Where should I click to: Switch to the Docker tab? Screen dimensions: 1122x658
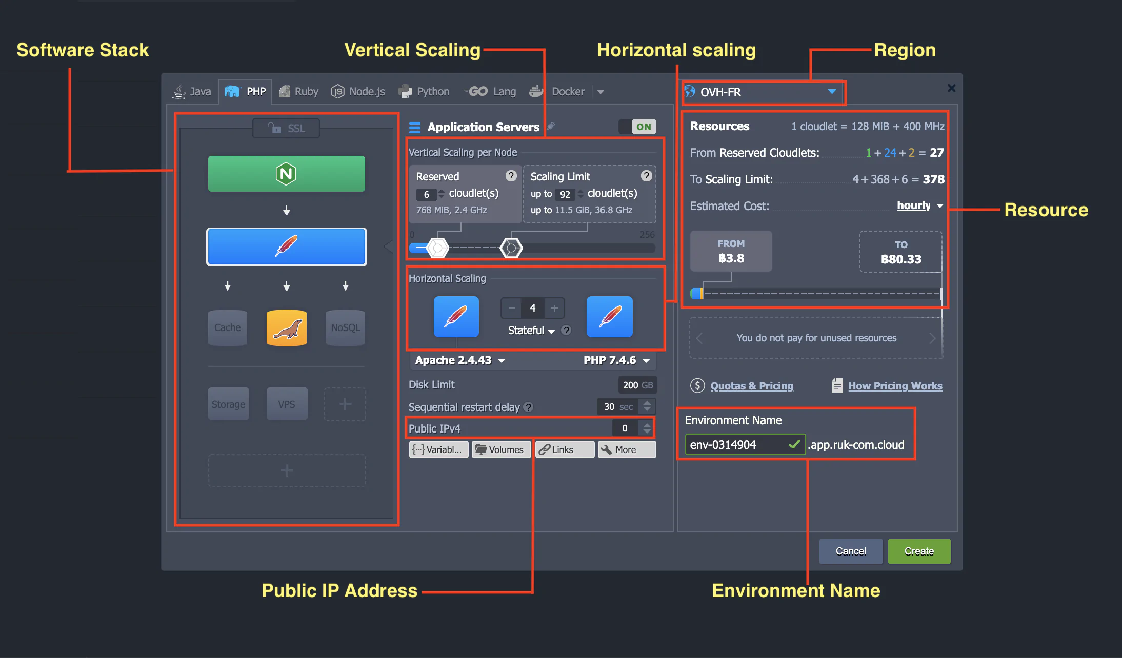(557, 92)
